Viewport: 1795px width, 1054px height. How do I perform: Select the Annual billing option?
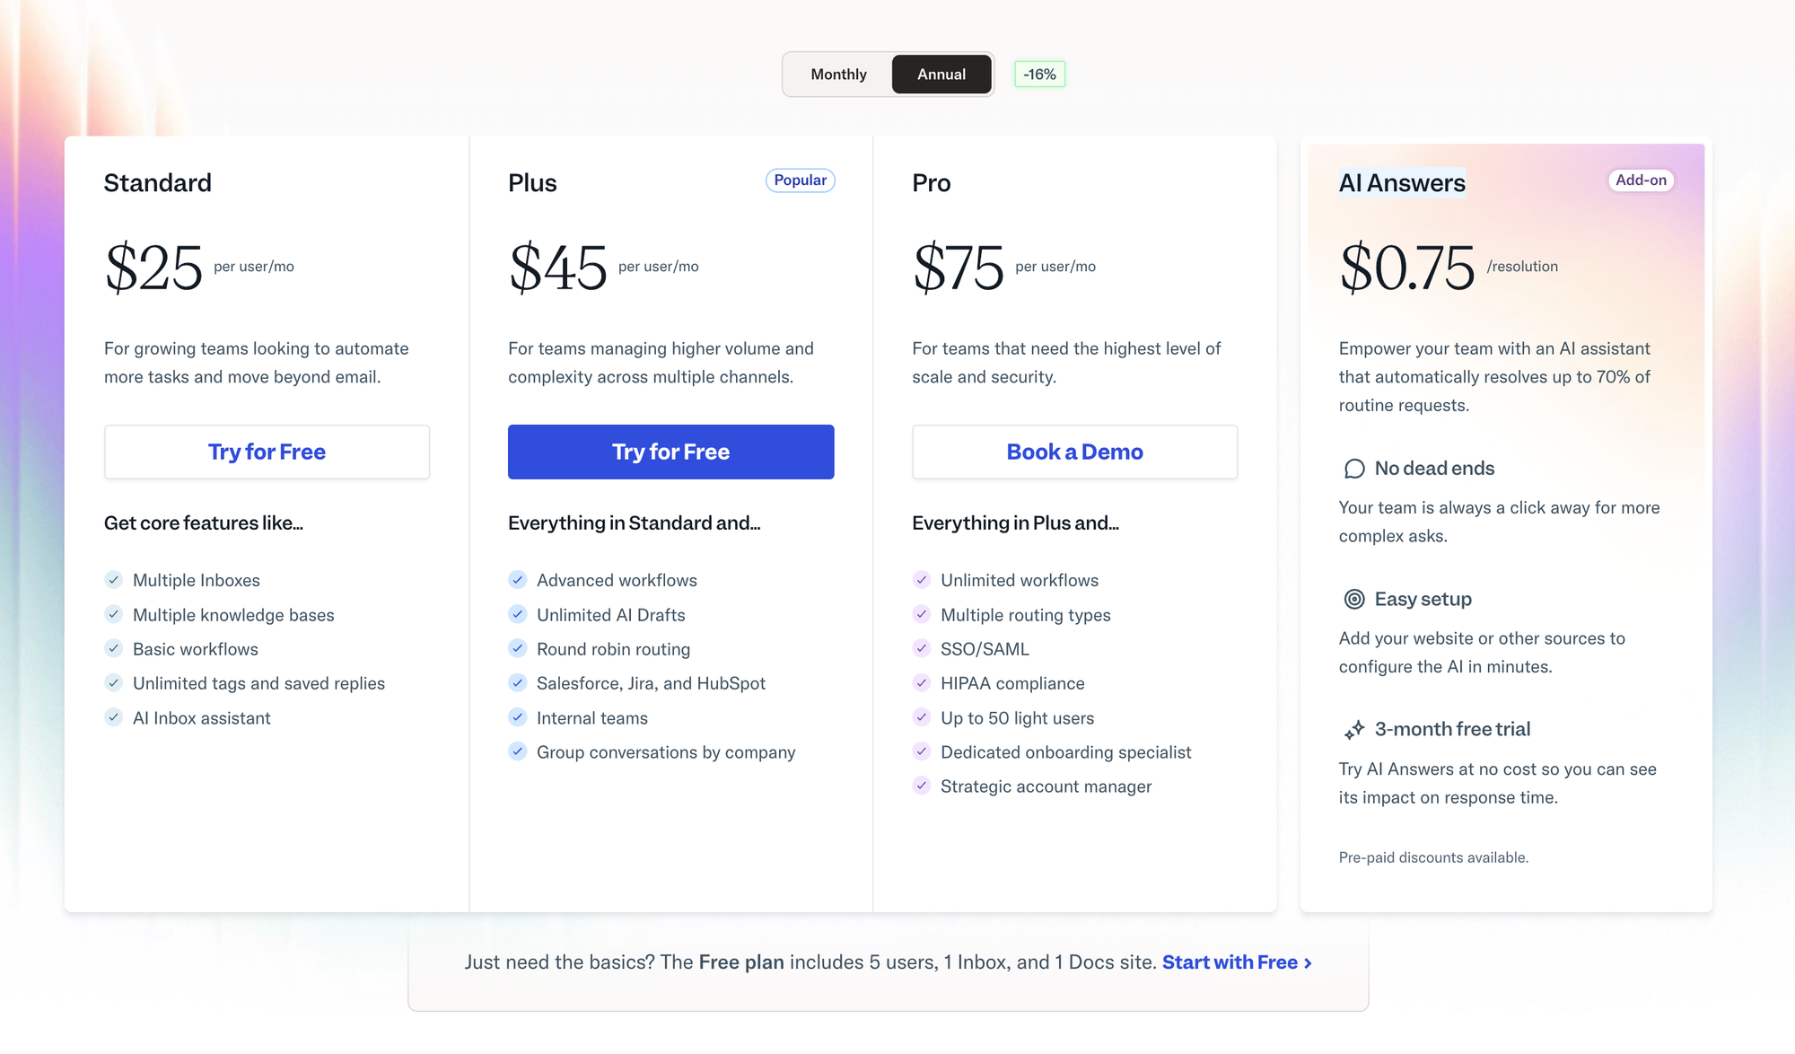941,74
